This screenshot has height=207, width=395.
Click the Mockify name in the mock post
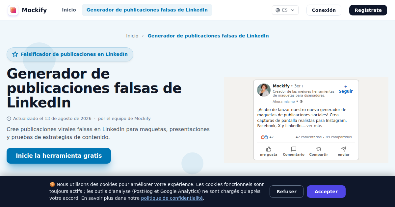(x=281, y=86)
